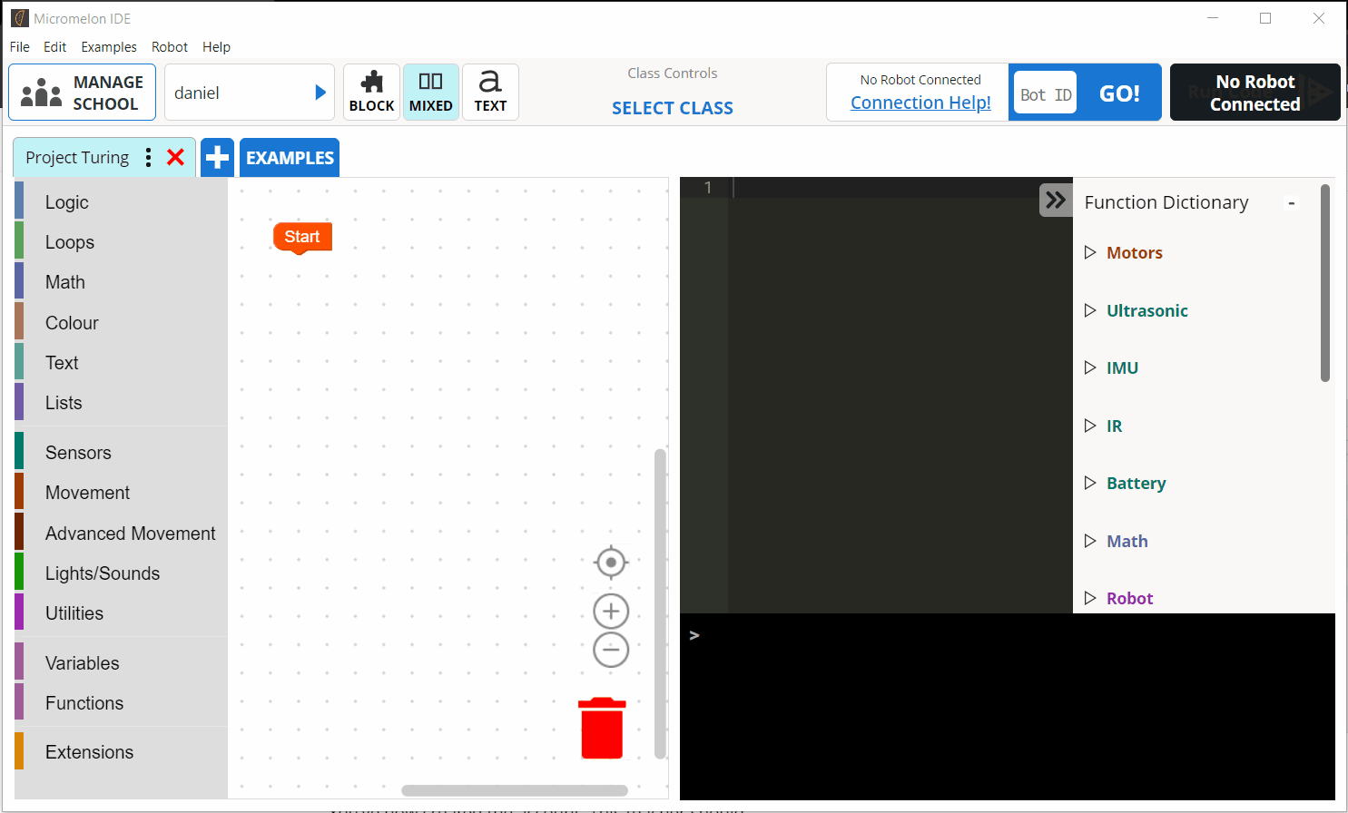The image size is (1348, 813).
Task: Expand the Ultrasonic function category
Action: point(1091,310)
